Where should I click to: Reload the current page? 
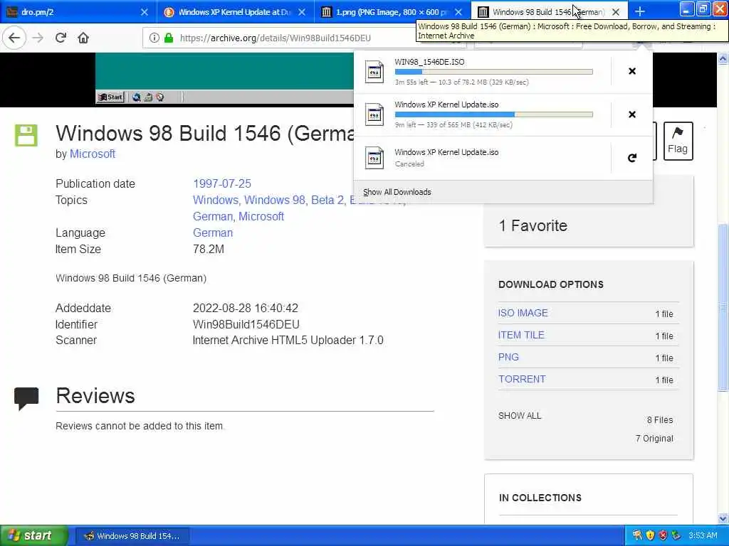(61, 38)
